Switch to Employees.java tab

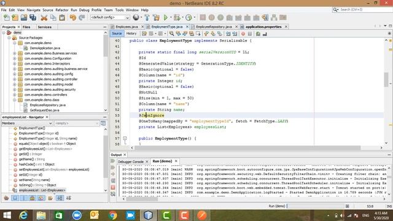point(126,26)
